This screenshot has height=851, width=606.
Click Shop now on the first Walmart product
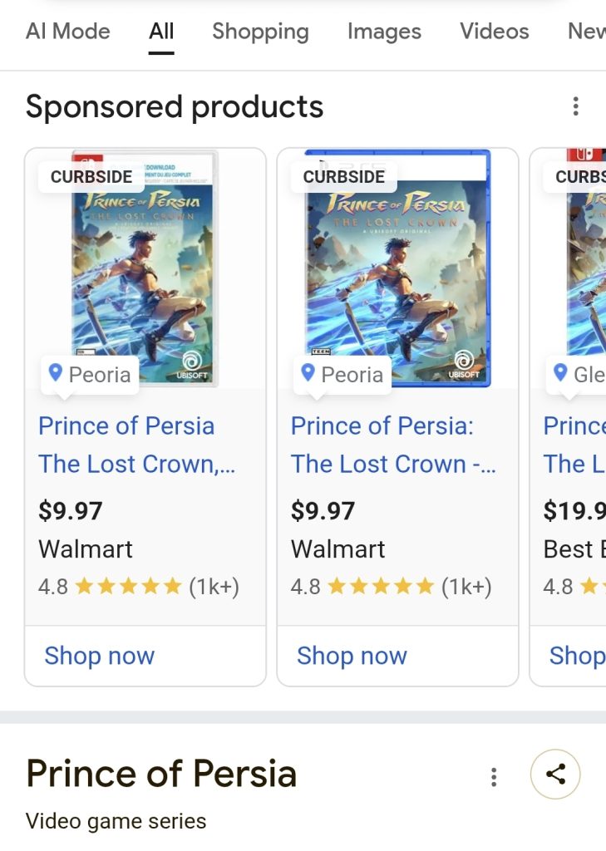click(99, 656)
